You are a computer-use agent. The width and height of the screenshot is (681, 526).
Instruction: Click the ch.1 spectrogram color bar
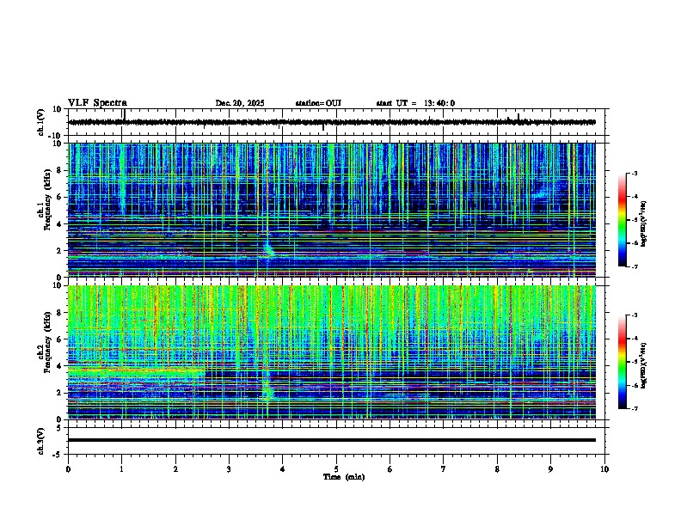pyautogui.click(x=623, y=220)
